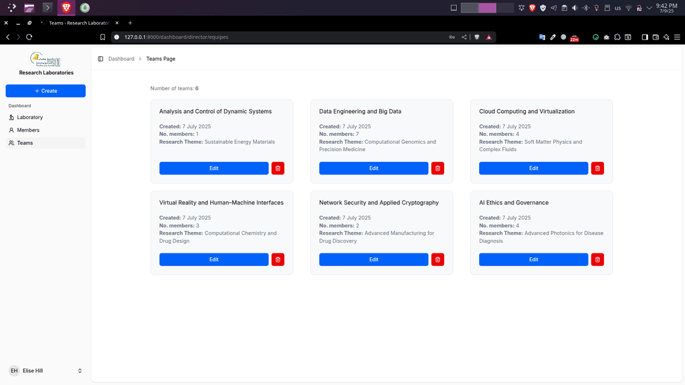This screenshot has height=385, width=685.
Task: Click trash icon on Virtual Reality team card
Action: tap(278, 259)
